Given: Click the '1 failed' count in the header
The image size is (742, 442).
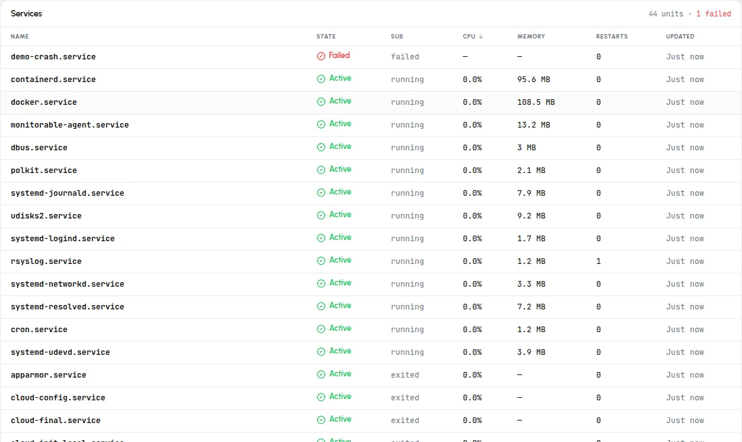Looking at the screenshot, I should coord(713,14).
